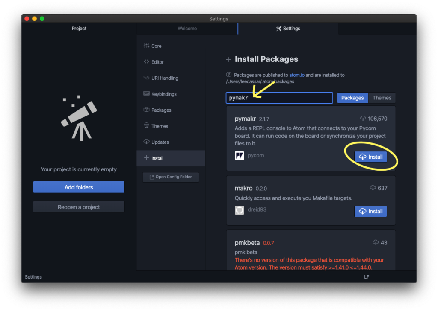Click the telescope illustration

tap(79, 118)
